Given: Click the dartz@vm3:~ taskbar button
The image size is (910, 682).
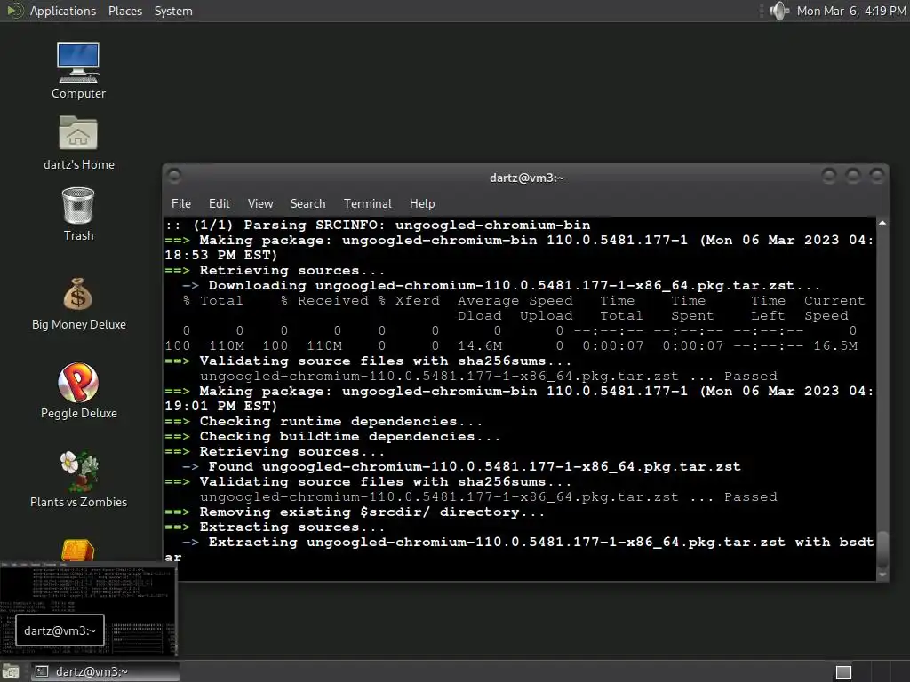Looking at the screenshot, I should pos(105,671).
